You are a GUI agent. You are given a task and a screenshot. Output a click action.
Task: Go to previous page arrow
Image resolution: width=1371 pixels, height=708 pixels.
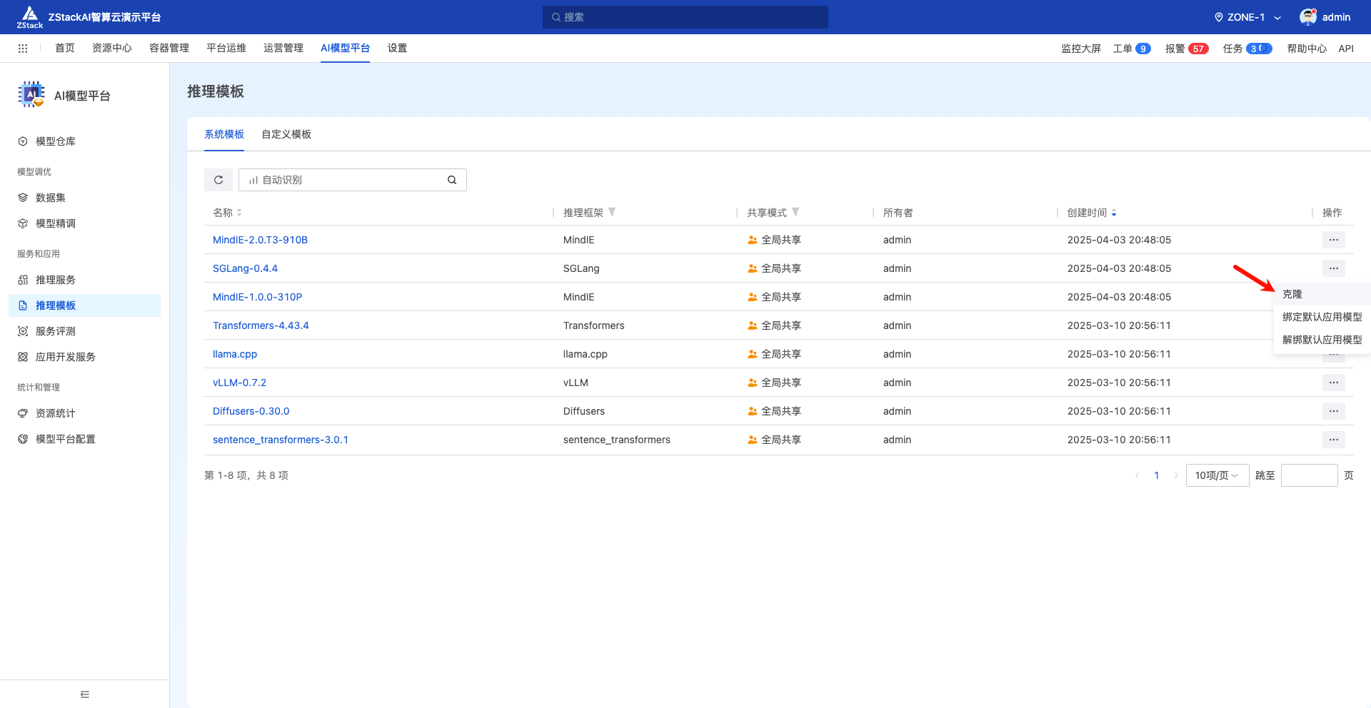[x=1138, y=475]
